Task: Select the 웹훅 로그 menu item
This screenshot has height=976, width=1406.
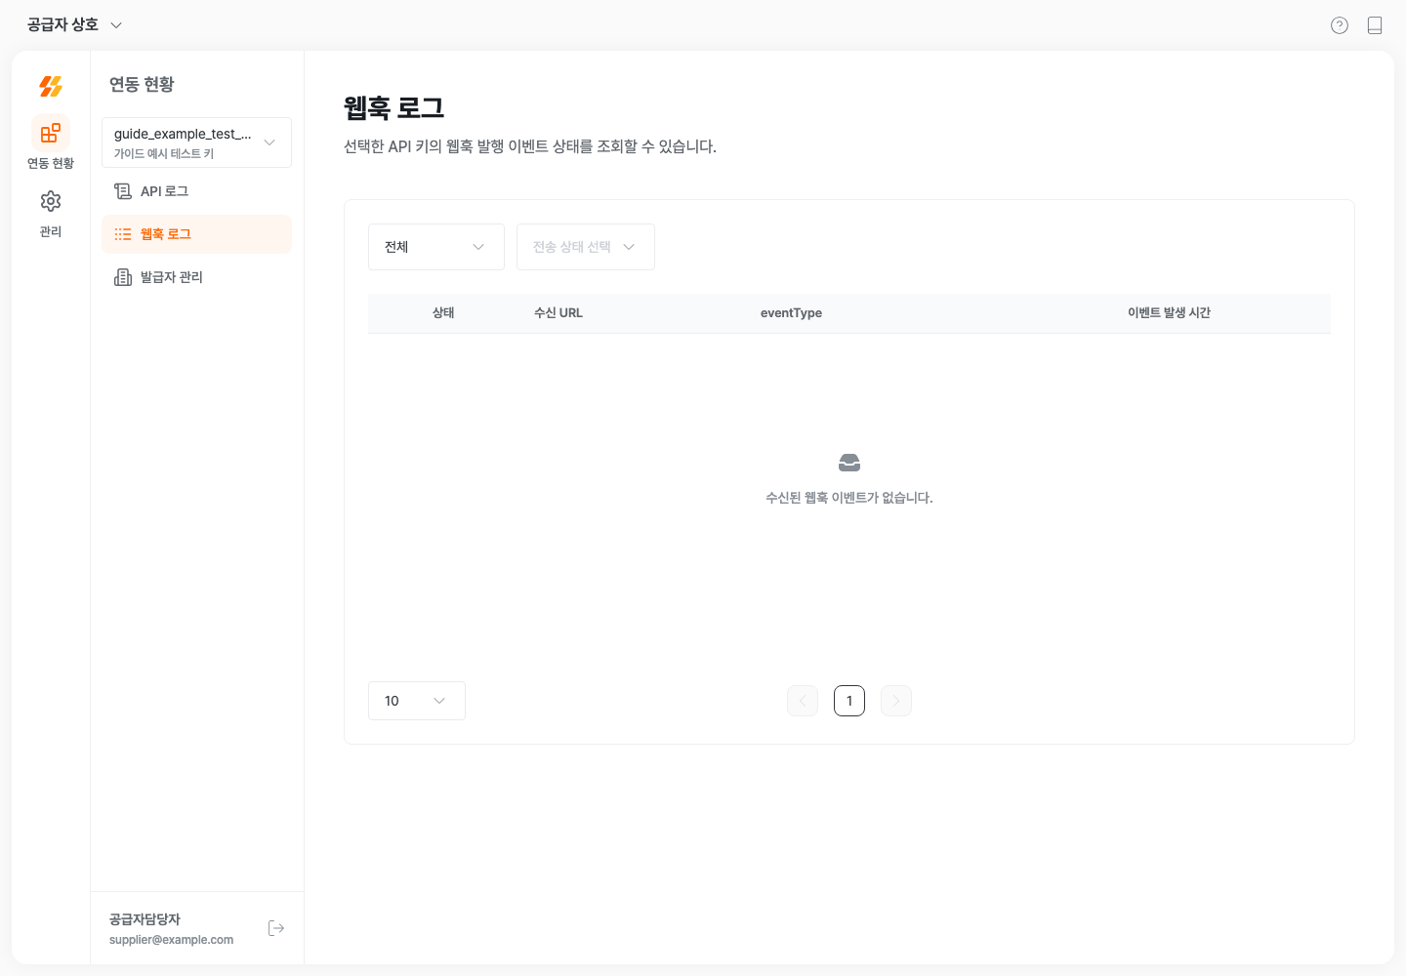Action: [196, 234]
